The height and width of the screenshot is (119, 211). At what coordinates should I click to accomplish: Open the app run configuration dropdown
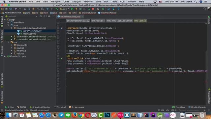coord(65,9)
